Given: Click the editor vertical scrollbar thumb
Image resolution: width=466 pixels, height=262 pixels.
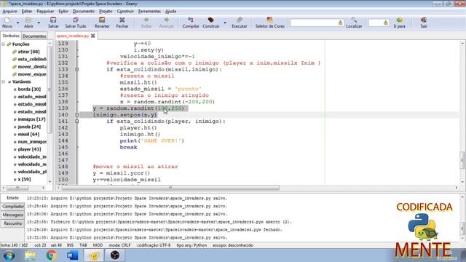Looking at the screenshot, I should 462,160.
